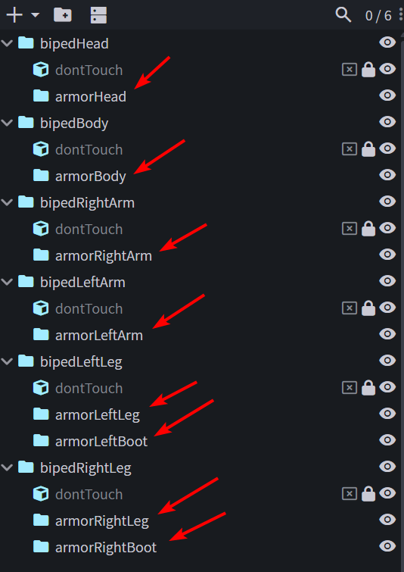
Task: Select the armorBody group
Action: point(90,177)
